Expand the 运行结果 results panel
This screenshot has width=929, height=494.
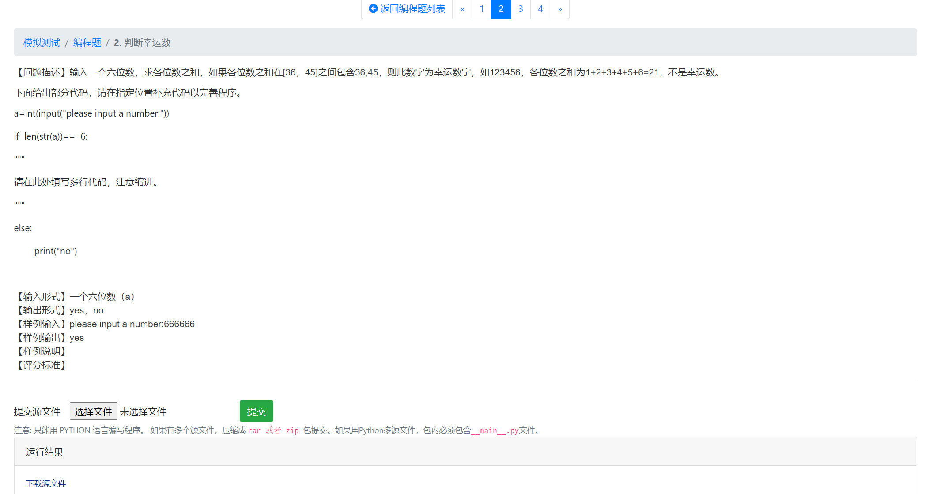coord(44,452)
